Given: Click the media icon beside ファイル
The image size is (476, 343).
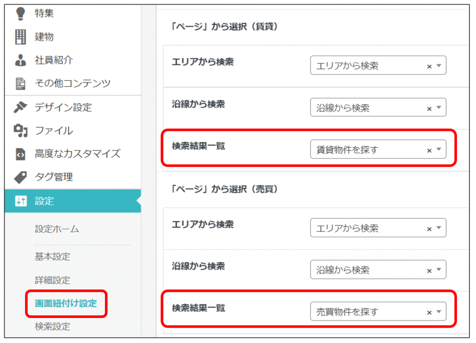Looking at the screenshot, I should click(x=20, y=131).
